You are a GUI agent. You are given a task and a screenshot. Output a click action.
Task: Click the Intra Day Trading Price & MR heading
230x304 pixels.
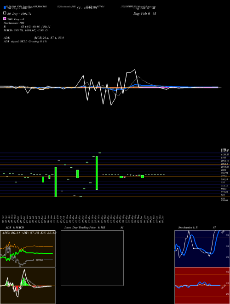(85, 228)
